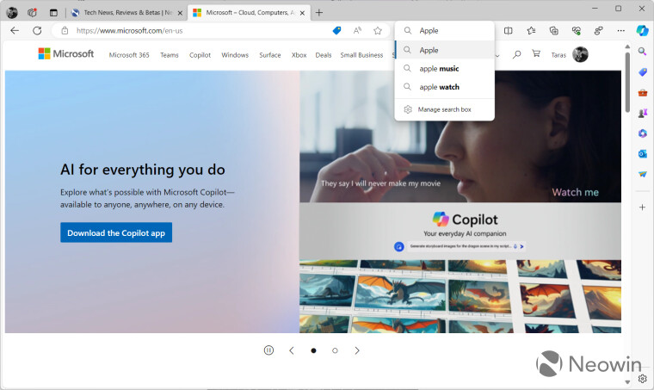Image resolution: width=654 pixels, height=390 pixels.
Task: Close the Tech News tab
Action: point(180,13)
